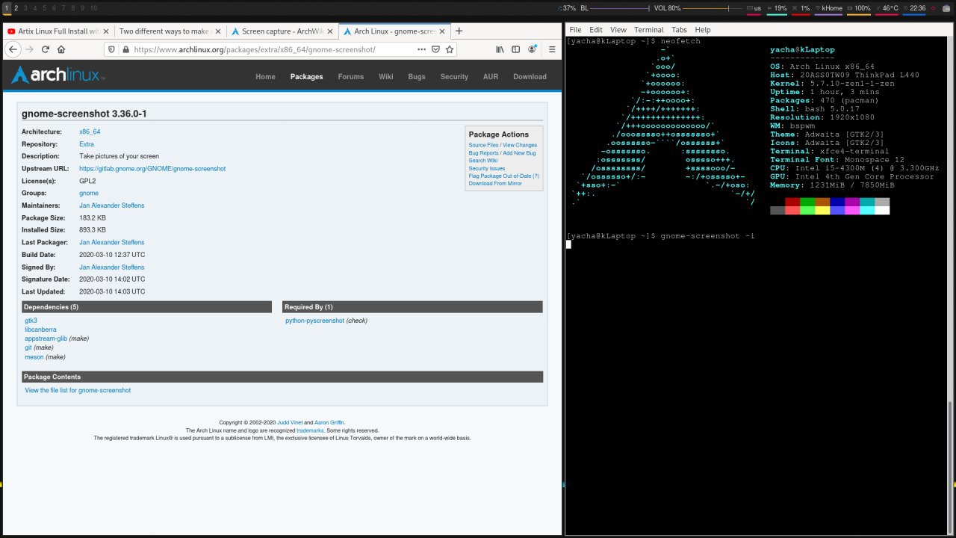Close the Artix Linux Full Install tab
The width and height of the screenshot is (956, 538).
coord(105,31)
